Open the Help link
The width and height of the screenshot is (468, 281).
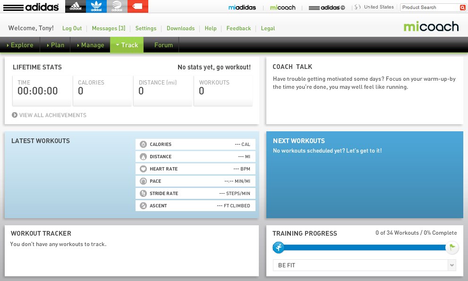click(211, 28)
